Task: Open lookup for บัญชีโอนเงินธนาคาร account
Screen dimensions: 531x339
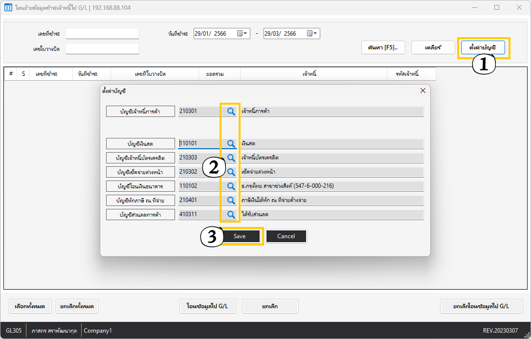Action: point(231,186)
